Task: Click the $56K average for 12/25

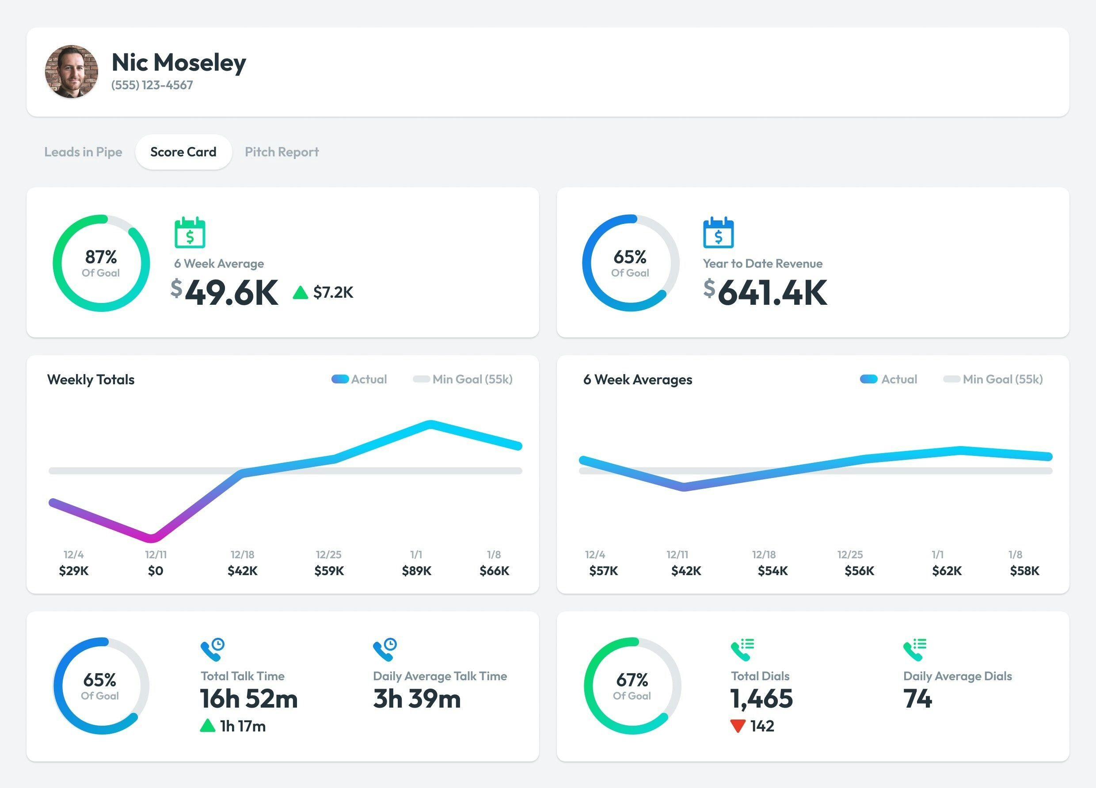Action: 859,571
